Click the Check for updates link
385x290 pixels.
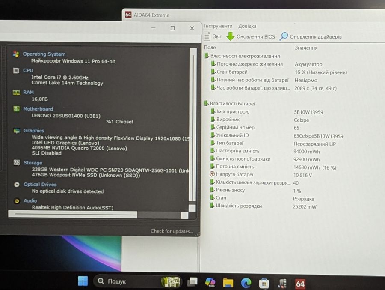point(172,231)
